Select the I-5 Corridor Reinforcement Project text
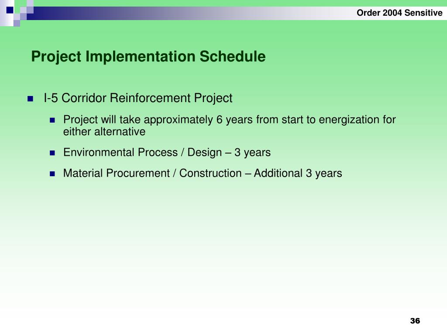Viewport: 447px width, 335px height. [138, 98]
